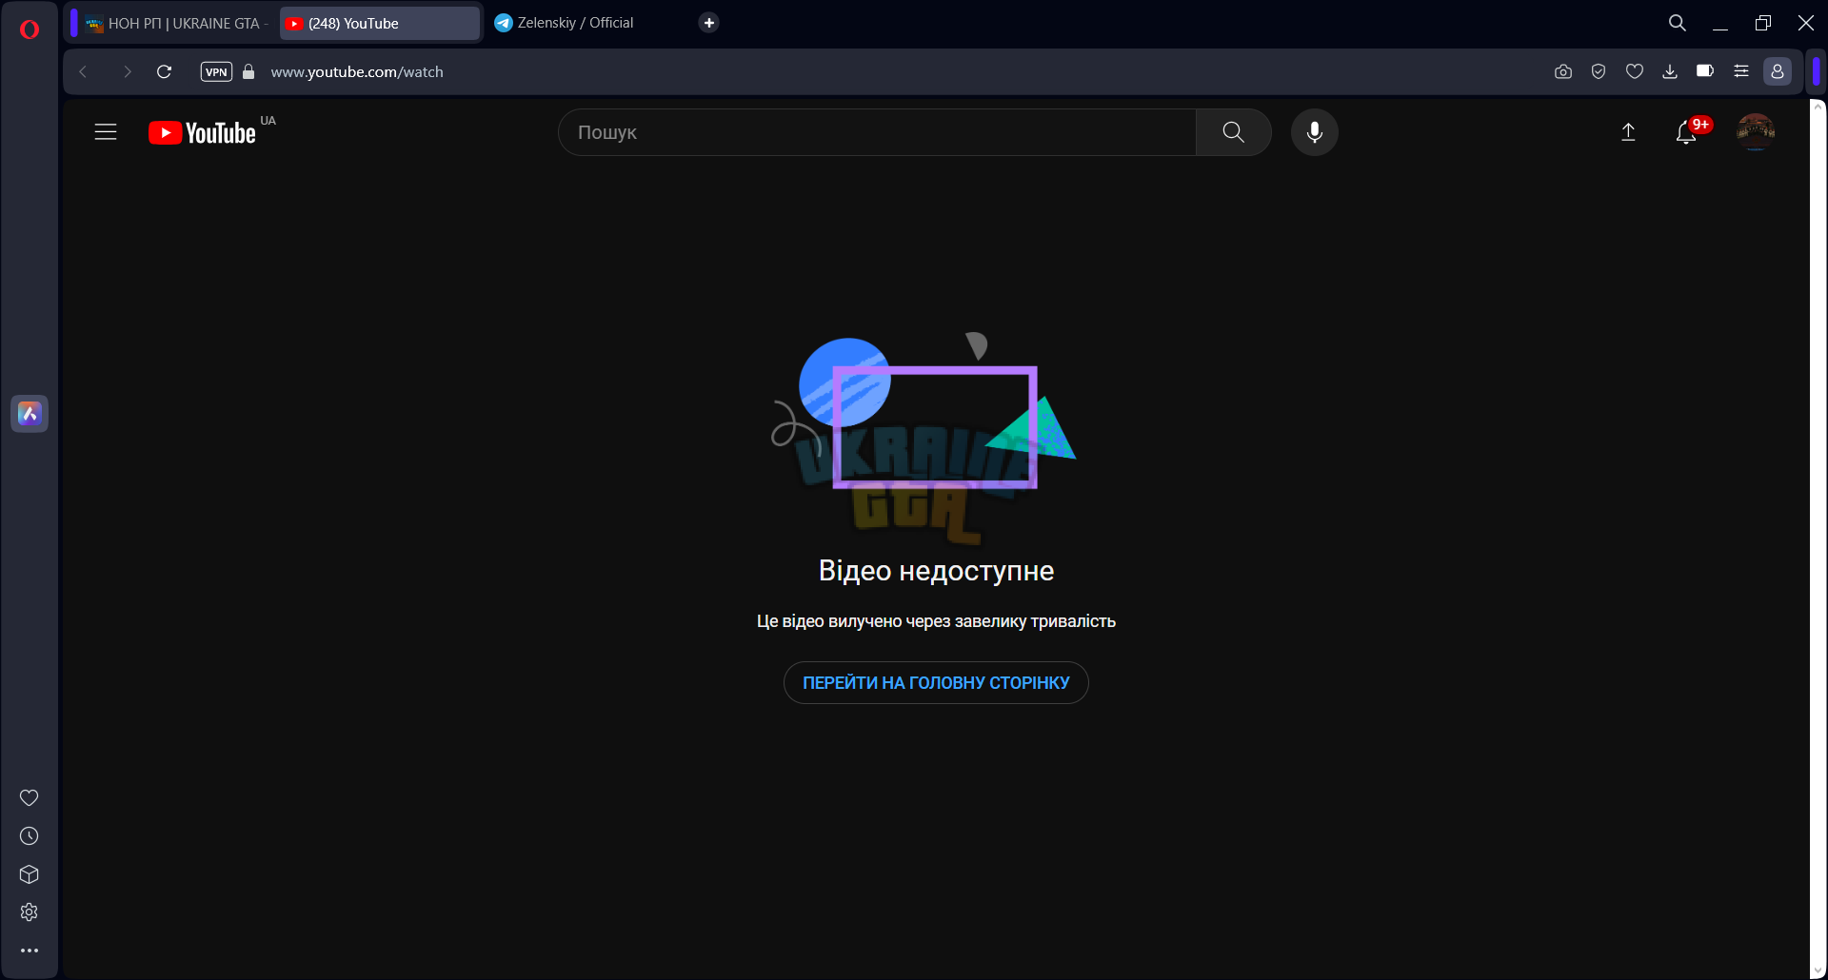This screenshot has width=1828, height=980.
Task: Open the YouTube guide hamburger menu
Action: (106, 132)
